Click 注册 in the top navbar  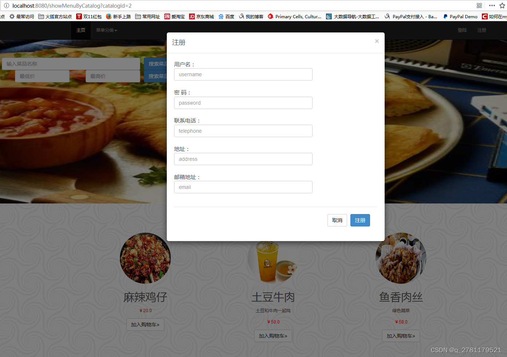(482, 30)
